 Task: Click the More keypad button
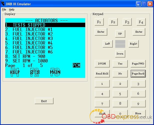(138, 114)
